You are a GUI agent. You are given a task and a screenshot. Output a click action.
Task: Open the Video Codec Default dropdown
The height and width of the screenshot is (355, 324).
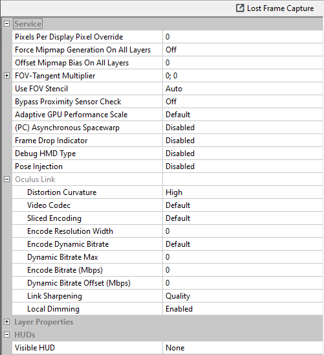click(x=243, y=205)
